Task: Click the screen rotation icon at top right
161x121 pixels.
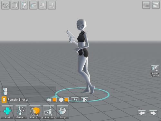Action: point(146,5)
